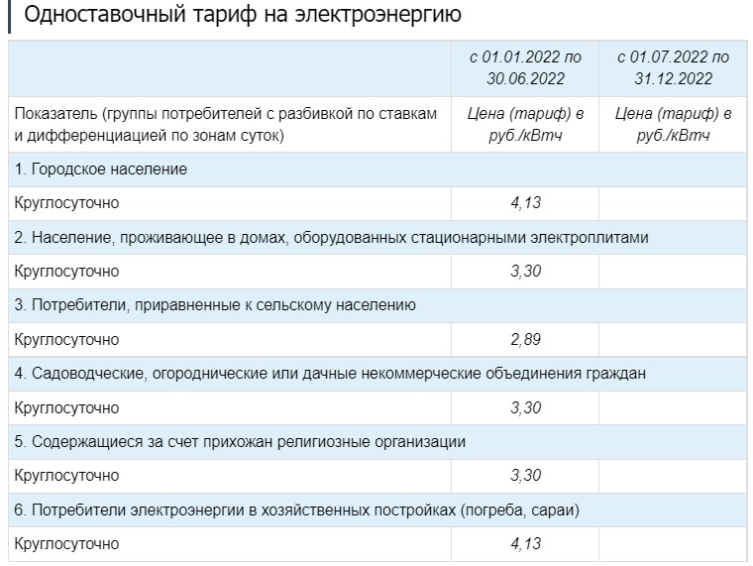Select the "4. Садоводческие, огороднические" section row
This screenshot has height=566, width=753.
[x=330, y=374]
